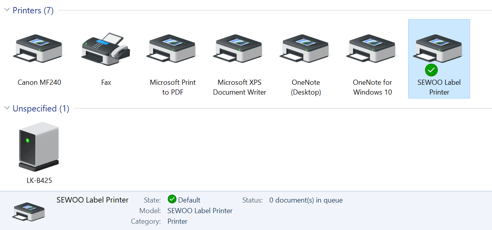The height and width of the screenshot is (230, 492).
Task: Click the OneNote (Desktop) label
Action: click(x=306, y=87)
